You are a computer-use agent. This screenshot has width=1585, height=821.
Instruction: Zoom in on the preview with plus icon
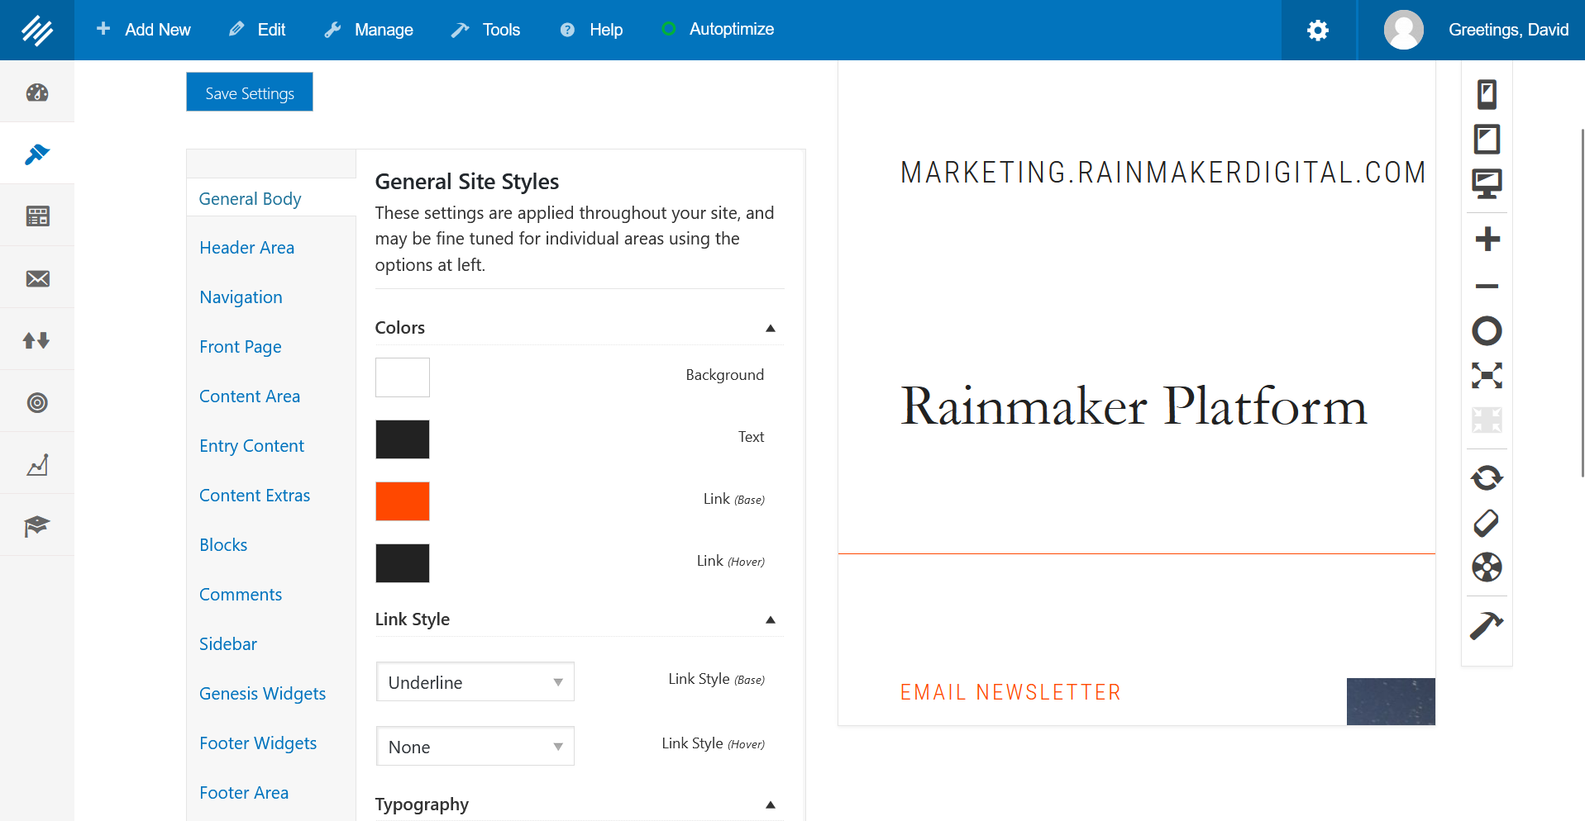[1486, 239]
